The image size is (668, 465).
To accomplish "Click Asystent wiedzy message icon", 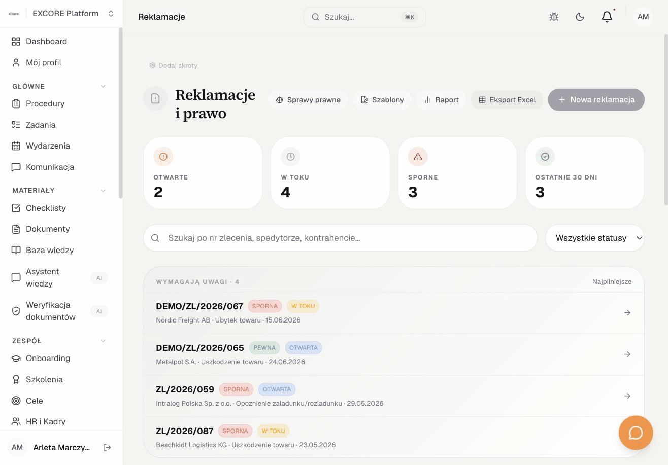I will pyautogui.click(x=16, y=278).
